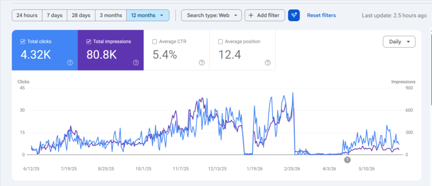Click the Clicks axis title
Viewport: 432px width, 186px height.
coord(24,81)
